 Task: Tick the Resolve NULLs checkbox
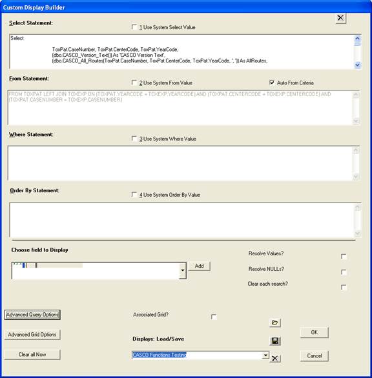pos(344,272)
